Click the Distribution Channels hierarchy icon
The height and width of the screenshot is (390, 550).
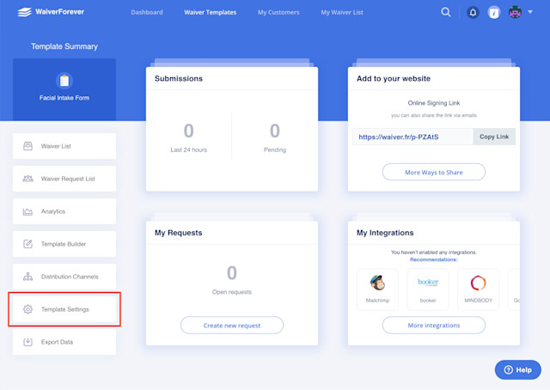[x=27, y=277]
